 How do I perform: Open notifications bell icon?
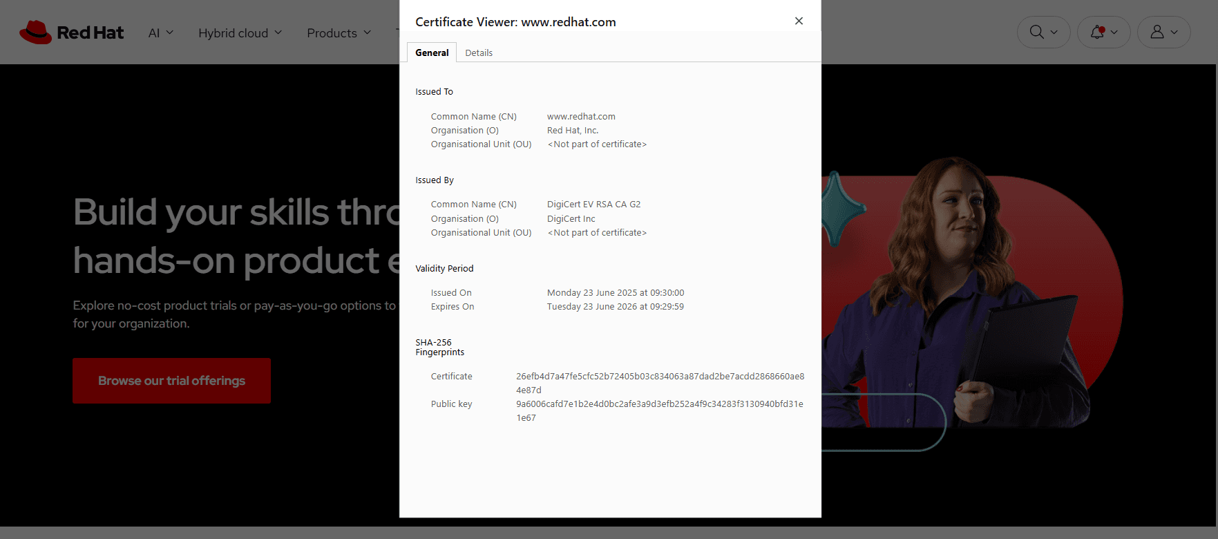coord(1097,32)
